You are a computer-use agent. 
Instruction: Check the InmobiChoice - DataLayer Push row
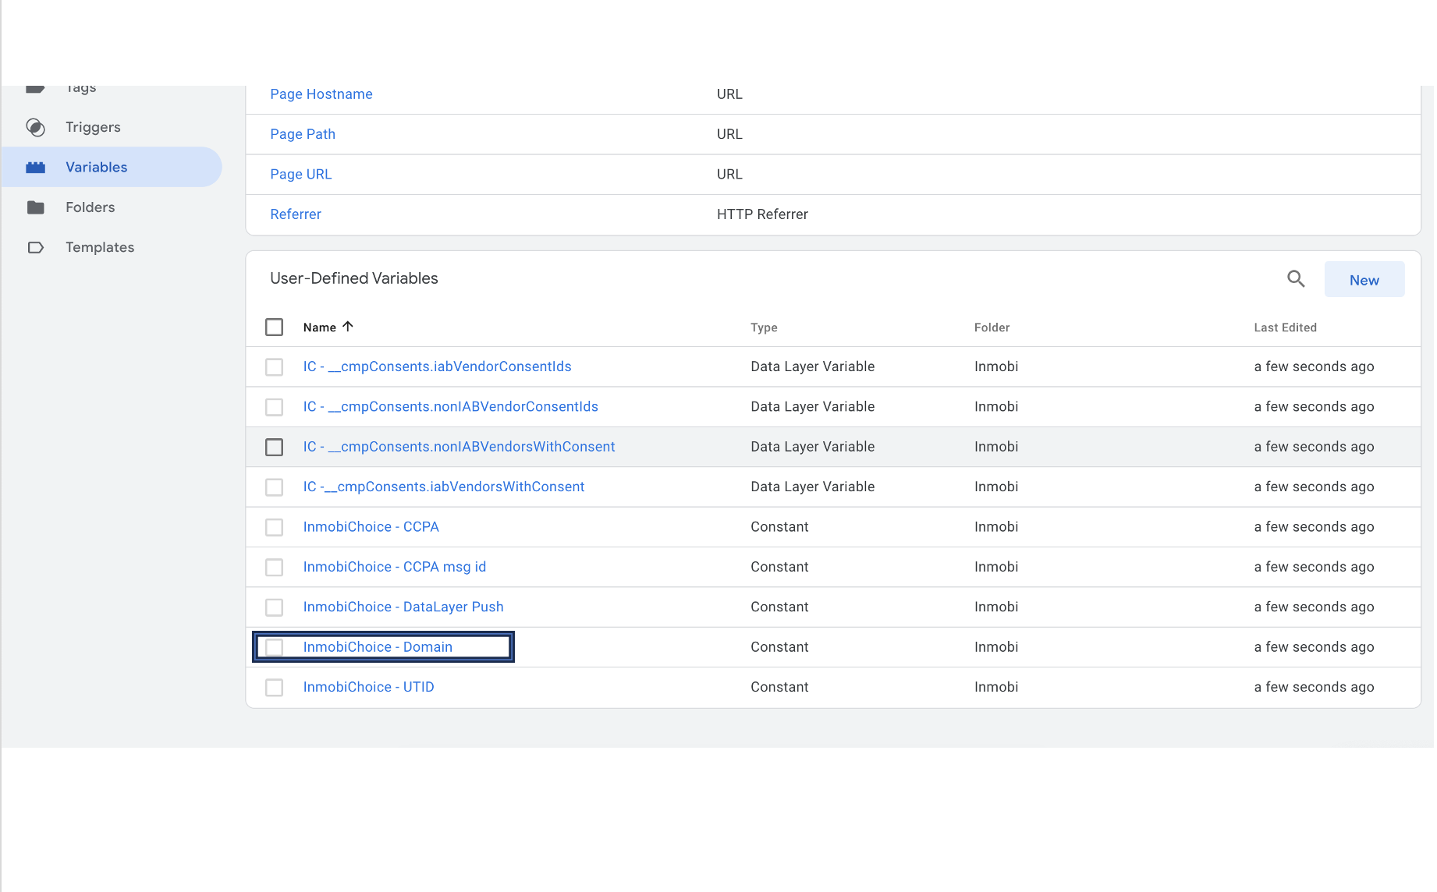274,607
